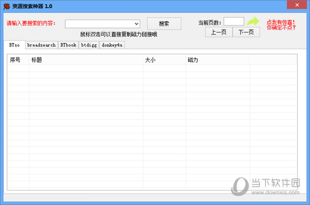
Task: Go to next page with 下一页
Action: [246, 32]
